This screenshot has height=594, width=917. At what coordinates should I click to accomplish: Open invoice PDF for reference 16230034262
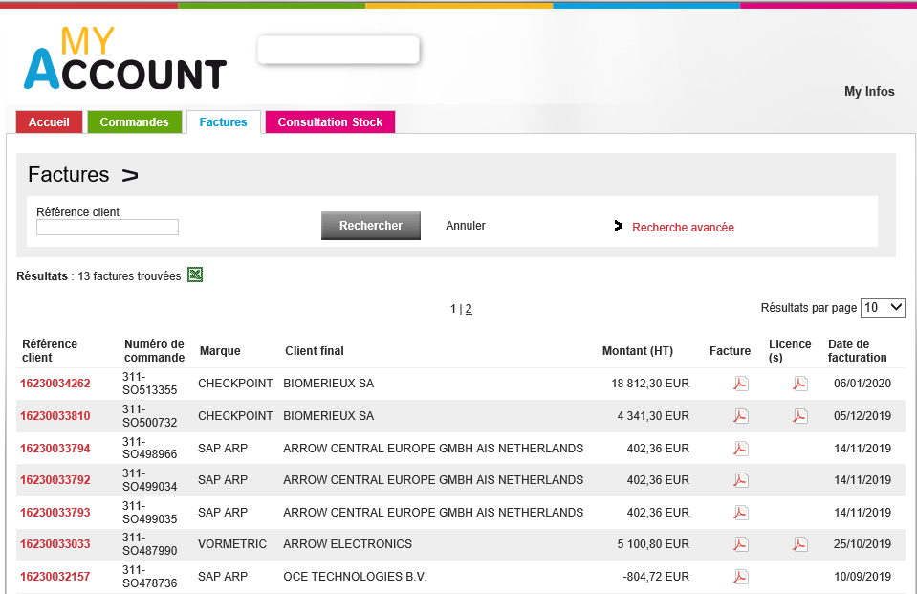click(x=740, y=384)
